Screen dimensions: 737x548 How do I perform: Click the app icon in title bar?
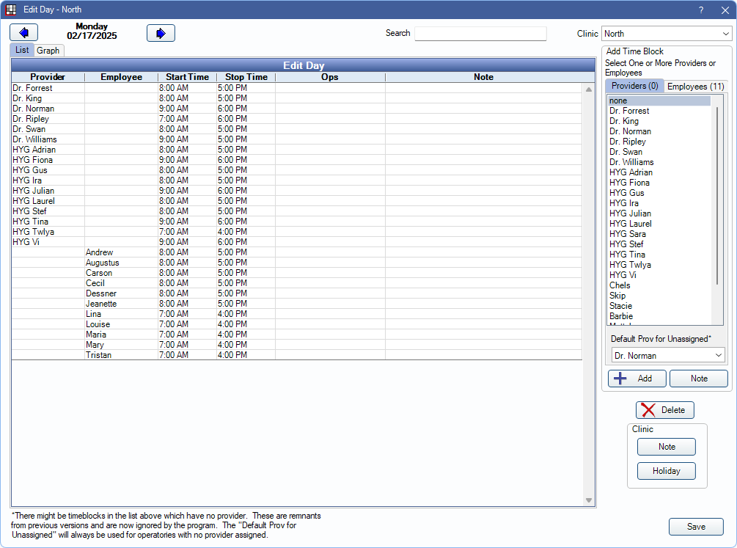[11, 10]
